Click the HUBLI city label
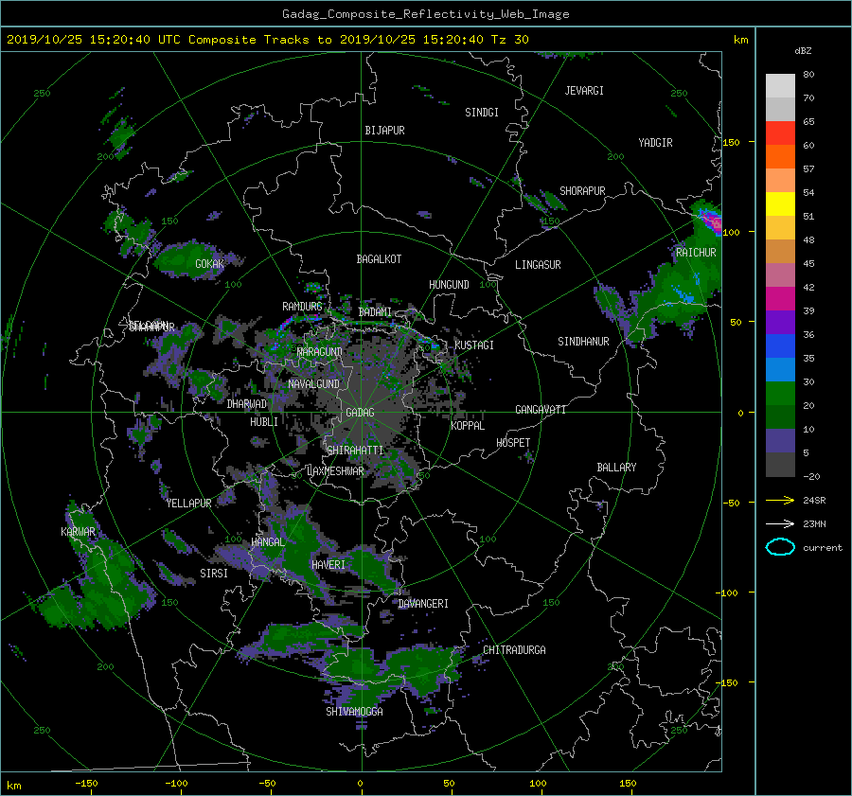The image size is (852, 796). click(264, 421)
